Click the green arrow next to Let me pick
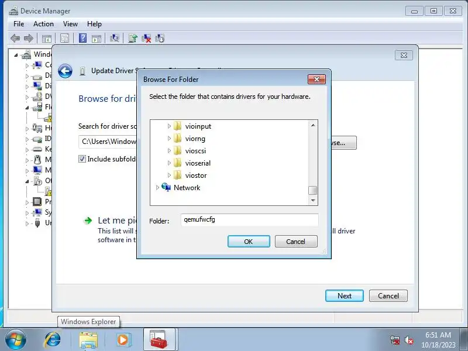This screenshot has height=351, width=468. pos(88,221)
